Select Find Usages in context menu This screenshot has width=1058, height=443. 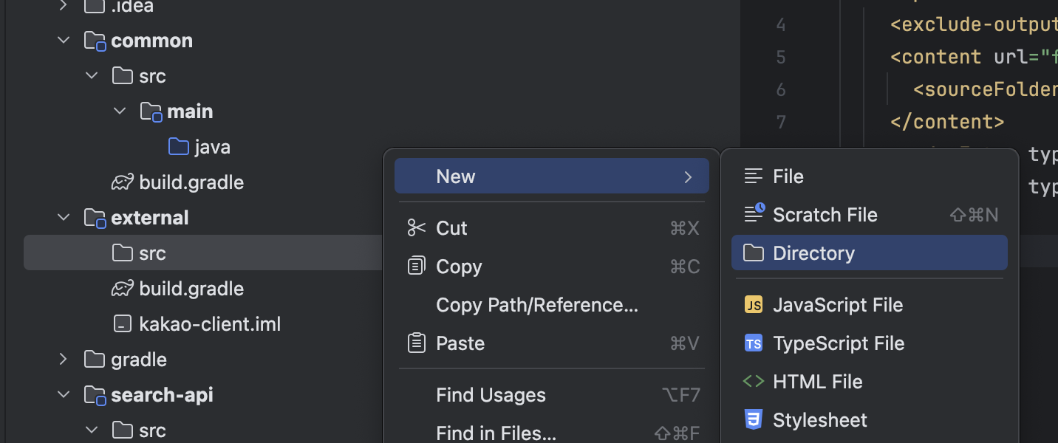(x=491, y=395)
